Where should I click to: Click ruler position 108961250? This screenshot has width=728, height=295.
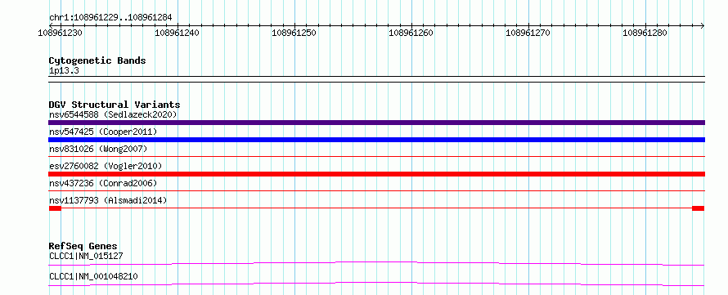[x=294, y=33]
